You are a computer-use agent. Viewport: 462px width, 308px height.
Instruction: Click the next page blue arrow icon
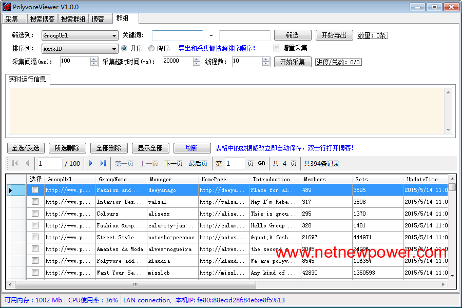(x=91, y=163)
